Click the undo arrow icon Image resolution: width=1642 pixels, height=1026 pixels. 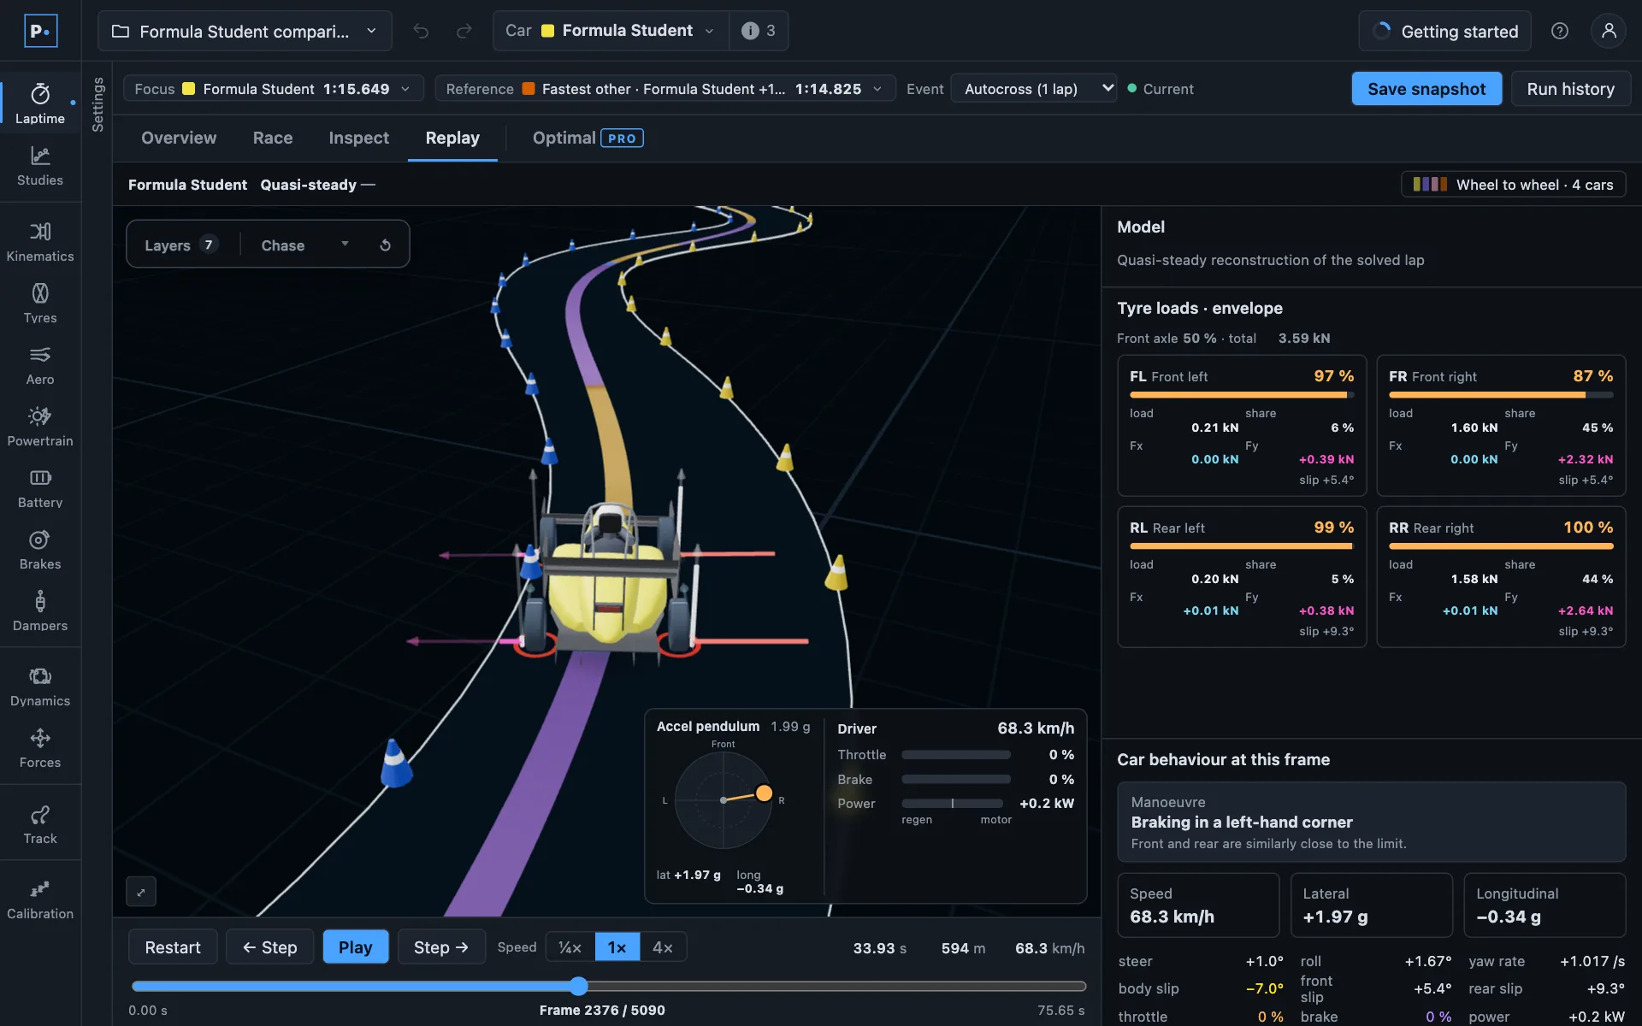421,31
